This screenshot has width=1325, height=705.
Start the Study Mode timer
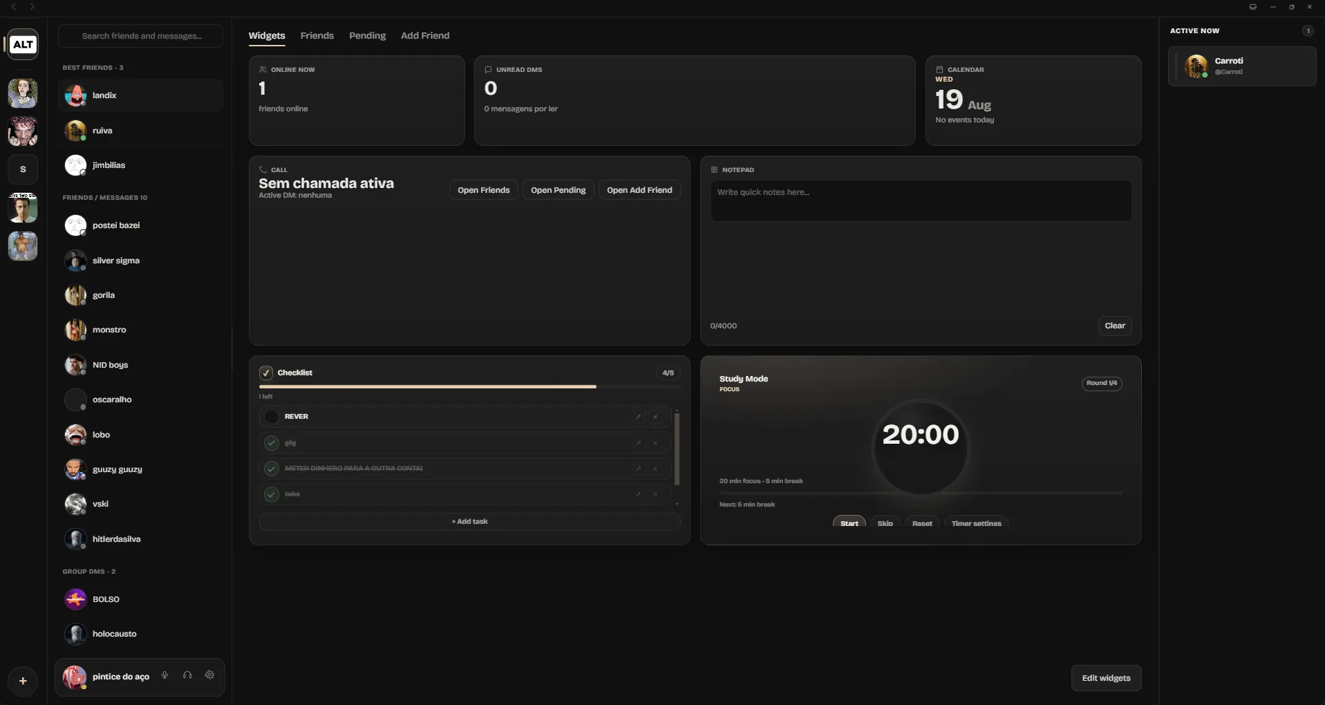coord(849,523)
